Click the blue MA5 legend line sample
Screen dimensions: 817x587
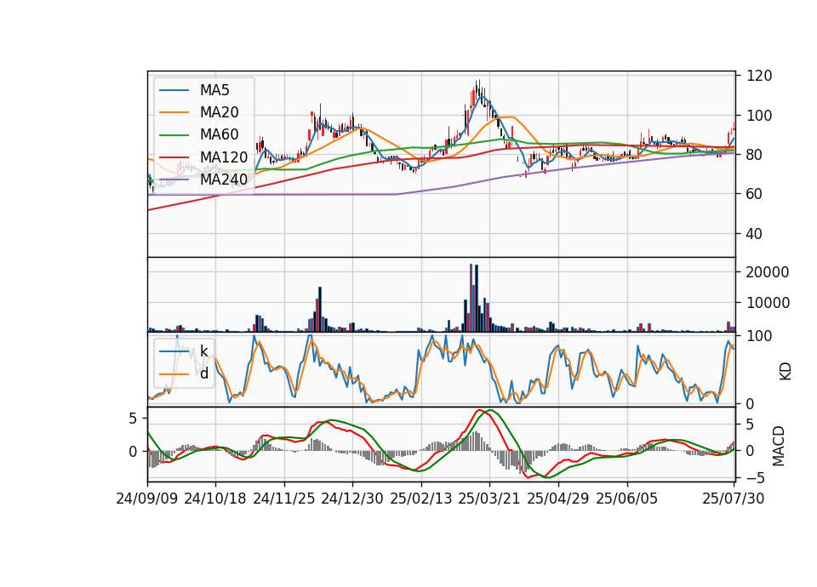174,91
